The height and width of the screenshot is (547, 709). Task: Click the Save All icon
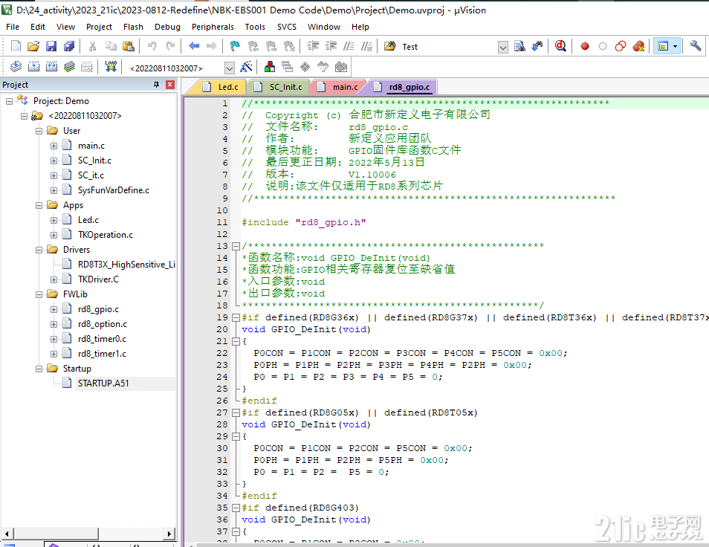pos(68,46)
